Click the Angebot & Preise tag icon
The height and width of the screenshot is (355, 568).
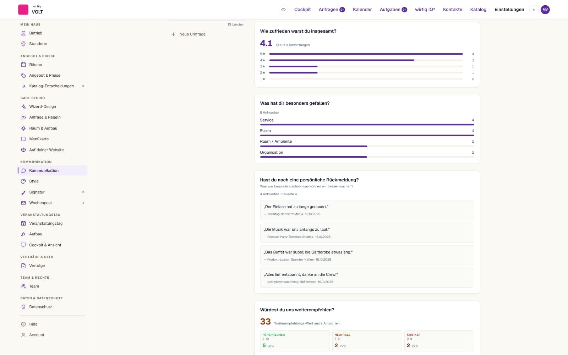(23, 75)
